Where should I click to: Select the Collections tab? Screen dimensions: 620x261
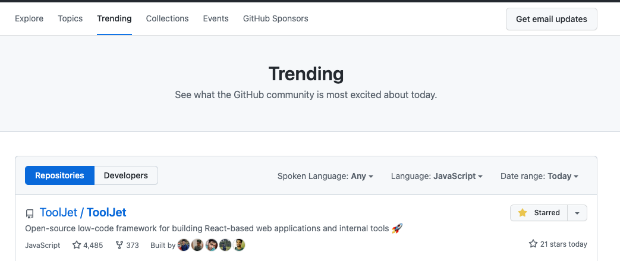coord(167,18)
